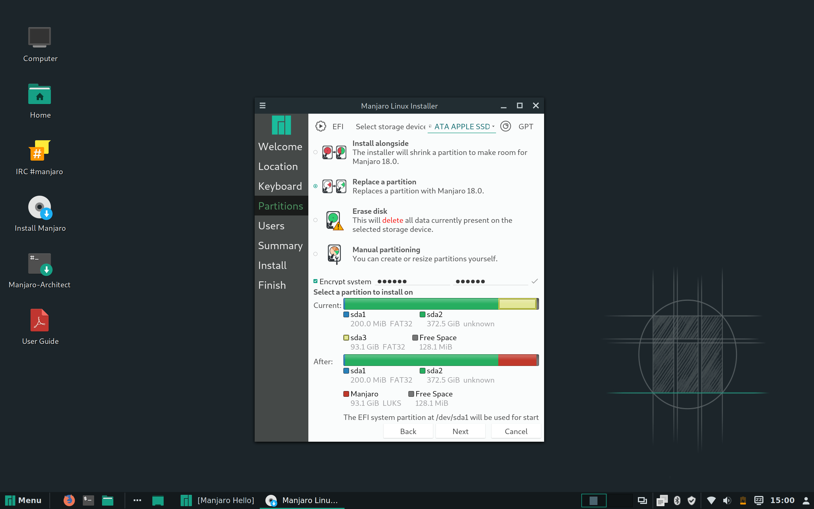The width and height of the screenshot is (814, 509).
Task: Click the EFI boot environment icon
Action: coord(321,126)
